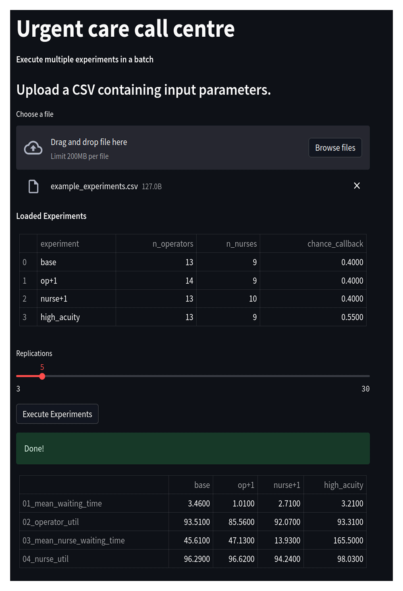The width and height of the screenshot is (403, 591).
Task: Click the chance_callback column header
Action: click(x=335, y=244)
